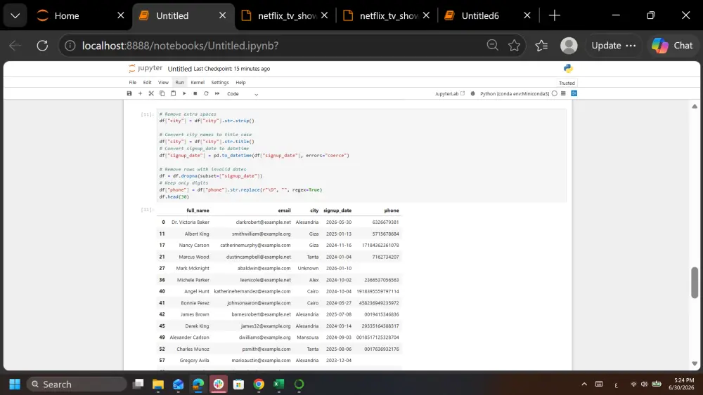The image size is (703, 395).
Task: Click the site information icon
Action: pyautogui.click(x=70, y=46)
